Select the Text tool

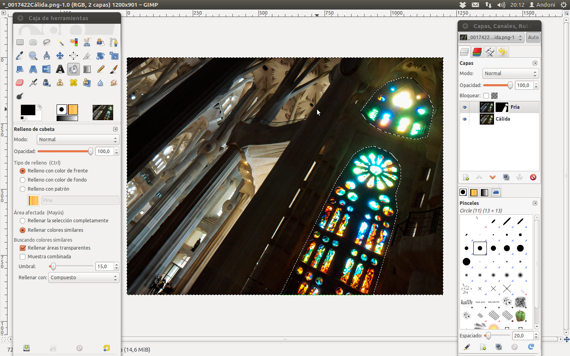click(60, 69)
